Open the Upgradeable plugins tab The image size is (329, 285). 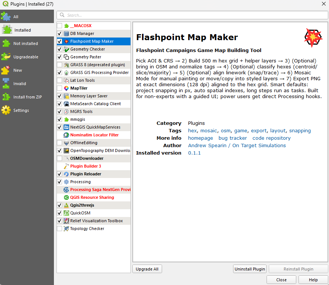27,57
